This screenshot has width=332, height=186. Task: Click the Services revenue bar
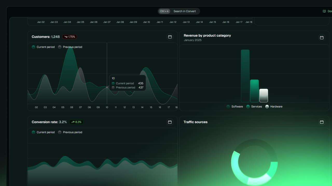click(254, 91)
